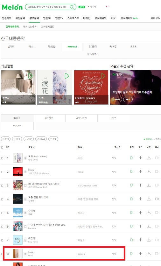This screenshot has width=161, height=266.
Task: Open music video icon for track 1
Action: click(x=157, y=158)
